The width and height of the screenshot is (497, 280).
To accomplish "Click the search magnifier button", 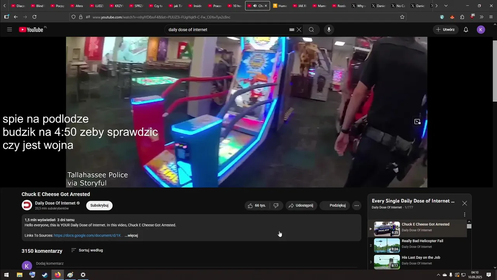I will pyautogui.click(x=311, y=30).
